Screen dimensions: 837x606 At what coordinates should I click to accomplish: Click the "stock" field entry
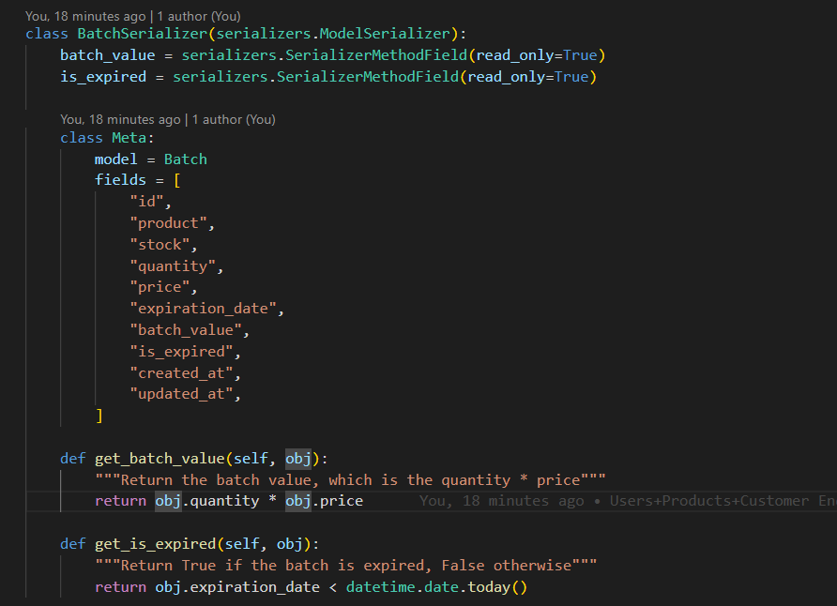pyautogui.click(x=163, y=245)
